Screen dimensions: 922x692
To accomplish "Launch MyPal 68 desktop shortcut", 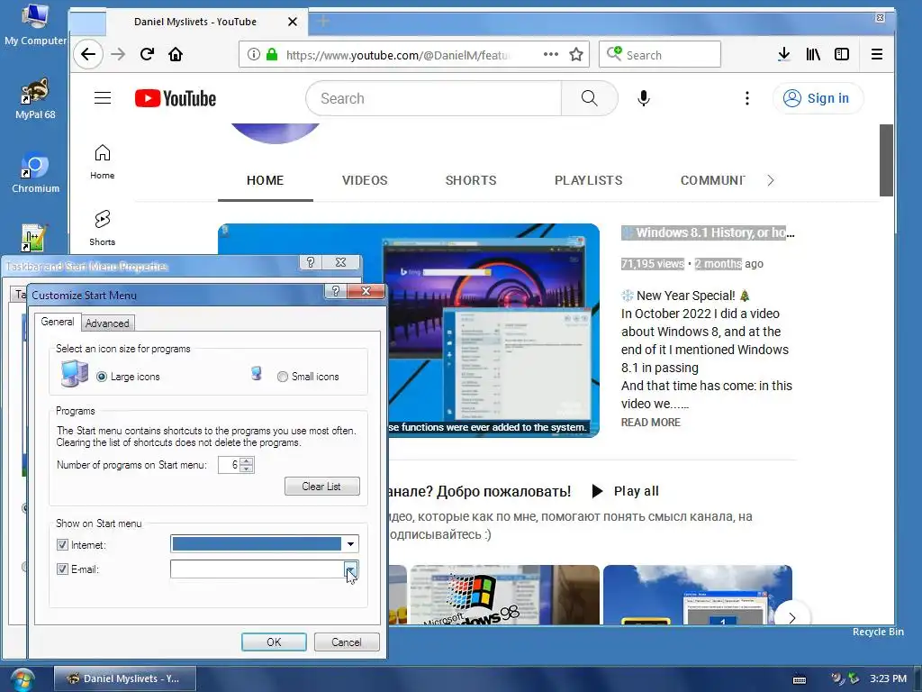I will (35, 98).
